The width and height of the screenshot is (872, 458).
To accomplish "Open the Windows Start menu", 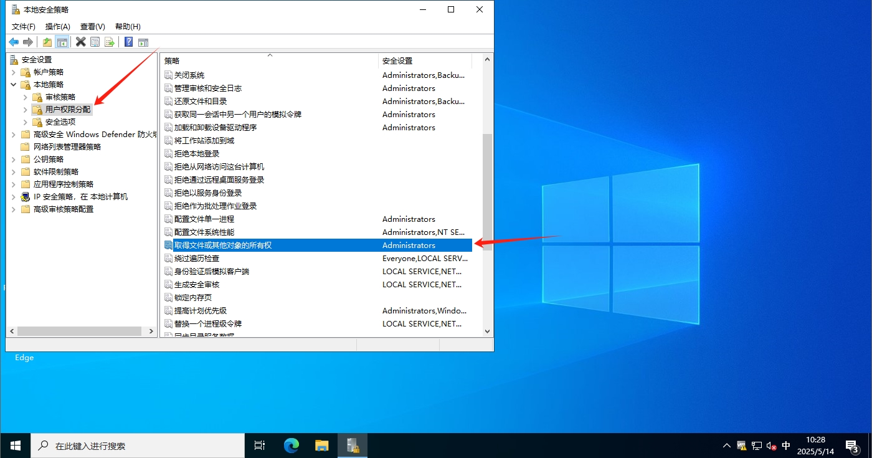I will tap(16, 446).
